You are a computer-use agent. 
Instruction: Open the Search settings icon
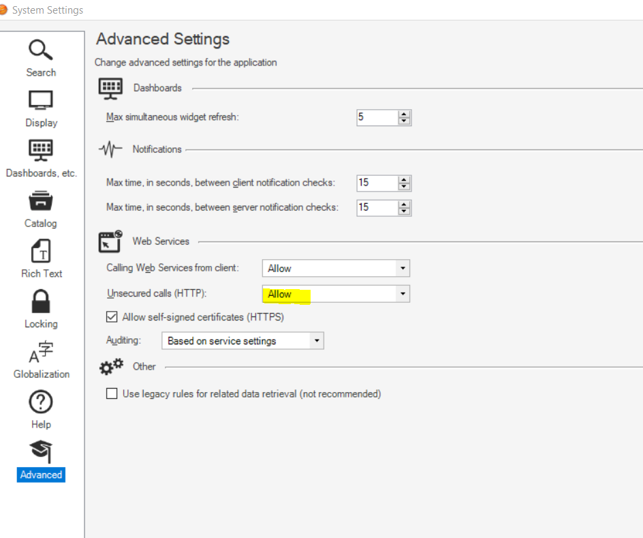[x=41, y=50]
